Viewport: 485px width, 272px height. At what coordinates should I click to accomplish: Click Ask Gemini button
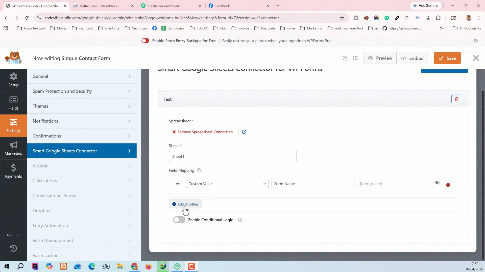pyautogui.click(x=425, y=6)
